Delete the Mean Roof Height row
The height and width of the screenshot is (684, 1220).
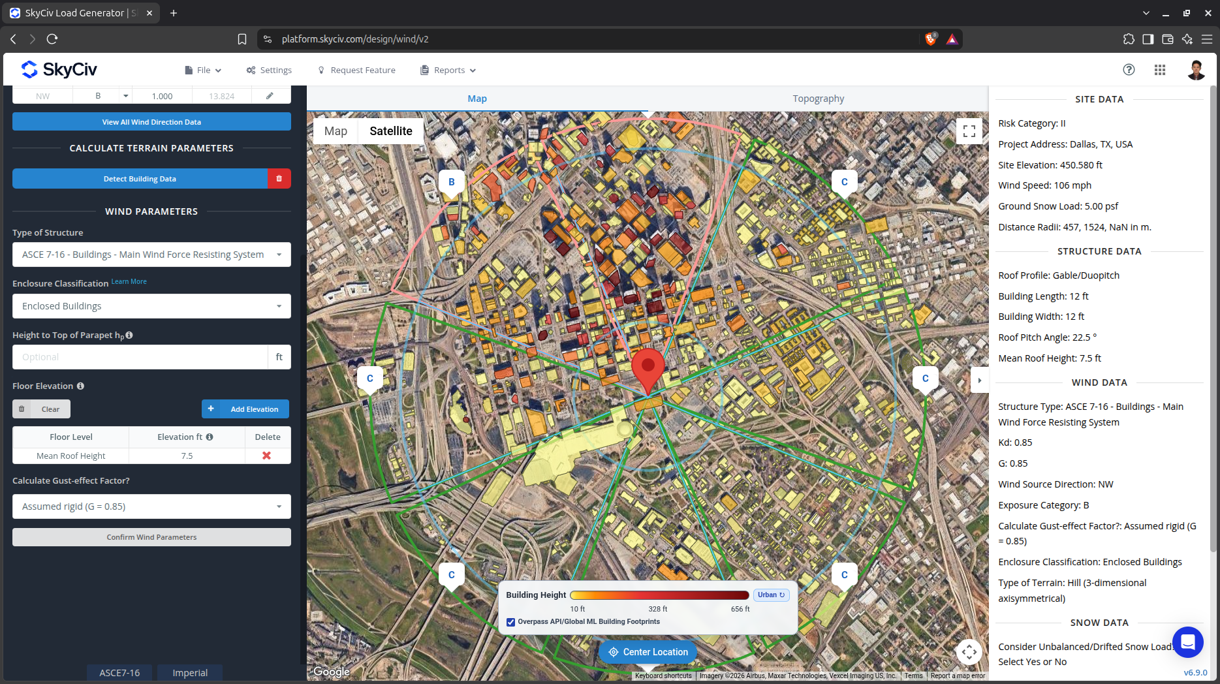click(x=266, y=456)
